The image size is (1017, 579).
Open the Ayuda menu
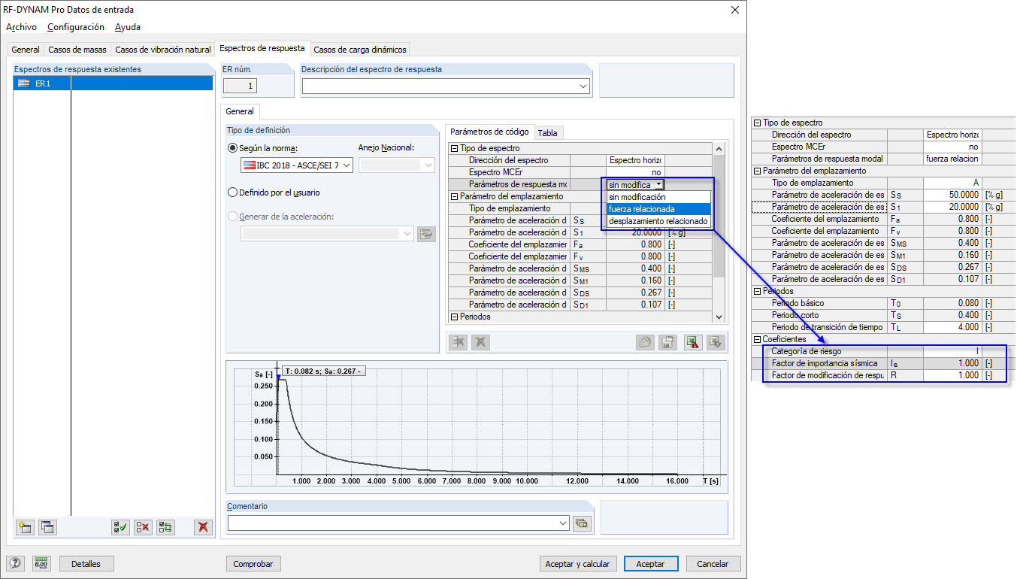[128, 27]
